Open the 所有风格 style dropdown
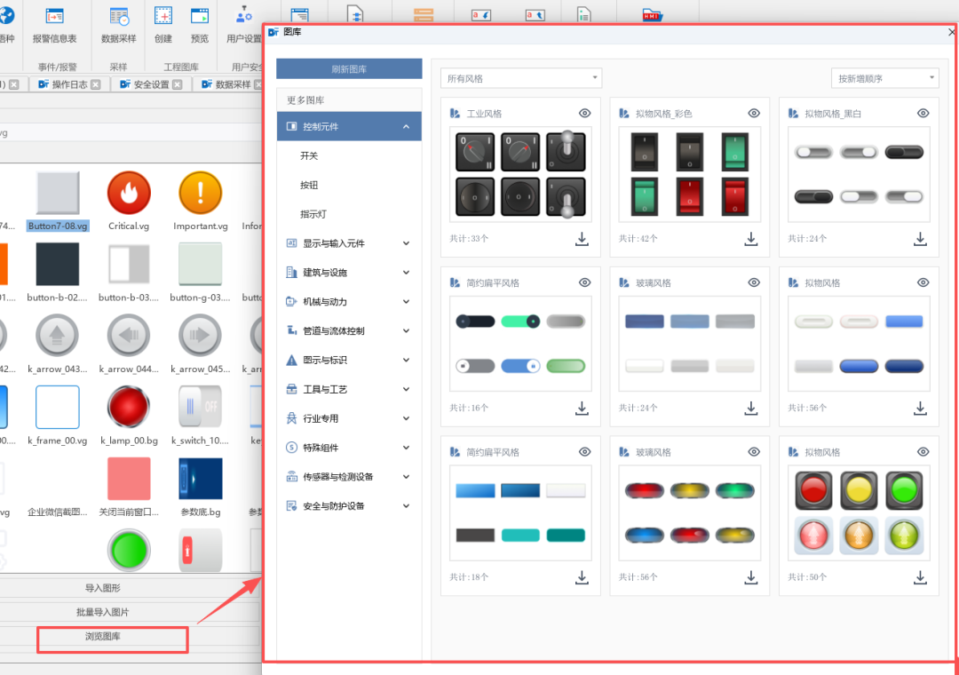The image size is (959, 675). tap(521, 78)
